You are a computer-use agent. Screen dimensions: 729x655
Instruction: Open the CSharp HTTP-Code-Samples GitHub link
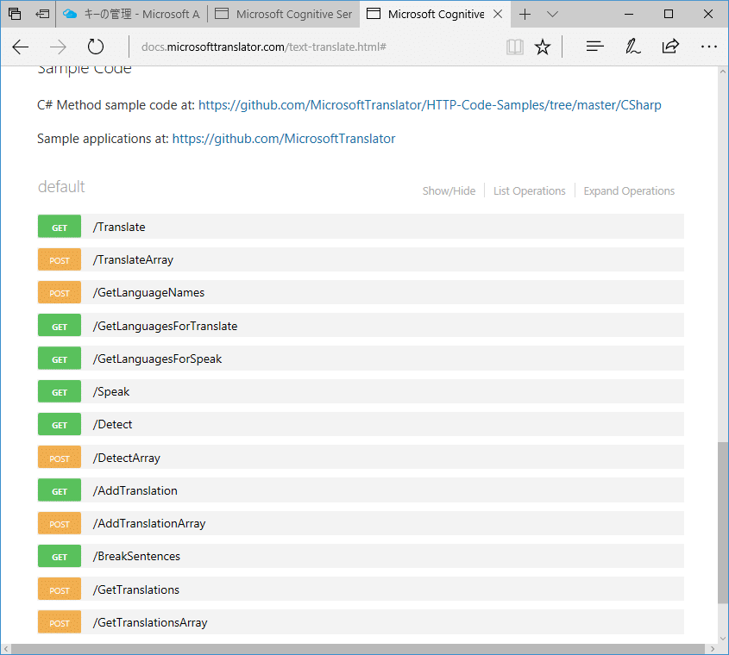click(429, 104)
